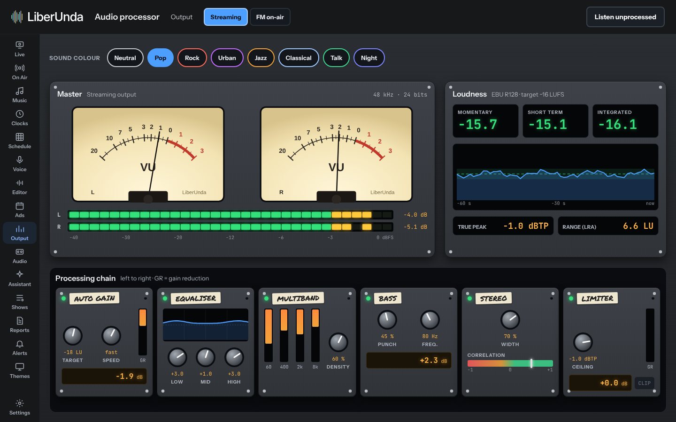Screen dimensions: 676x422
Task: Click Listen unprocessed button
Action: point(625,17)
